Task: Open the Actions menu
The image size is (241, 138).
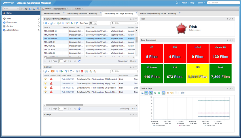Action: point(79,9)
